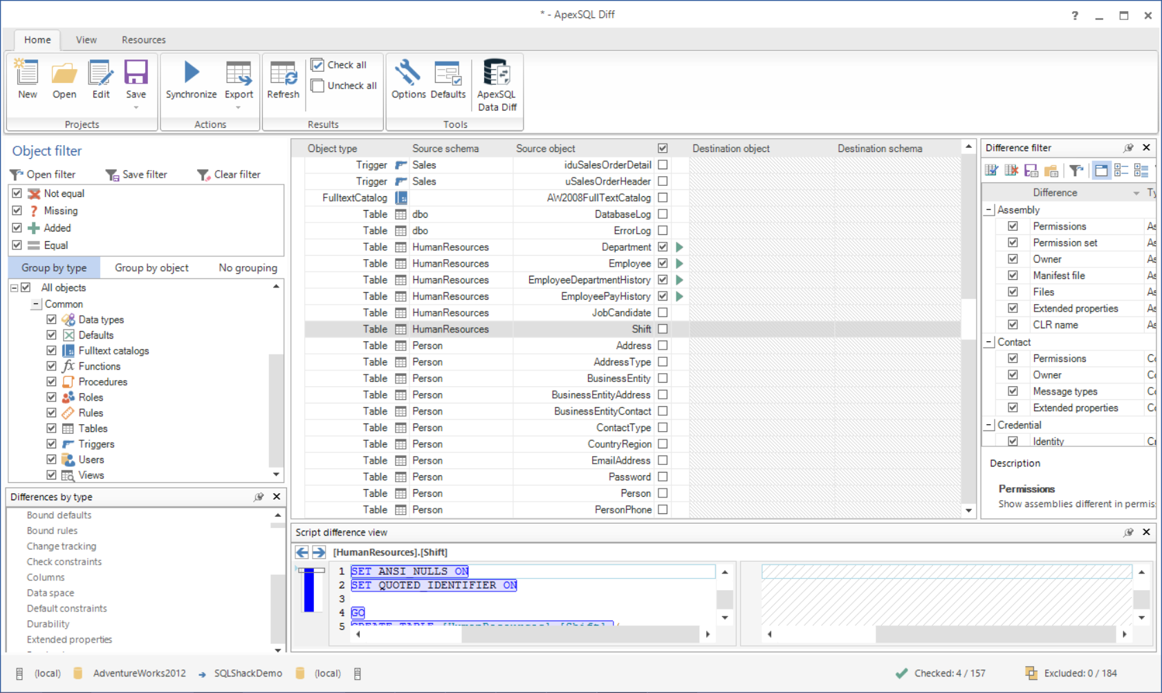Collapse the Contact group in Difference filter
1162x693 pixels.
[990, 342]
